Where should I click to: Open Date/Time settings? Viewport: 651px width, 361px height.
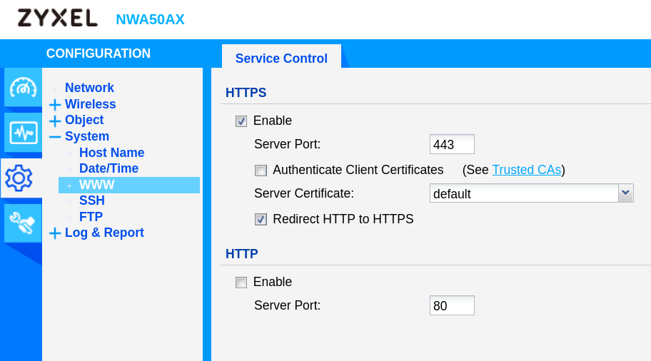(108, 168)
